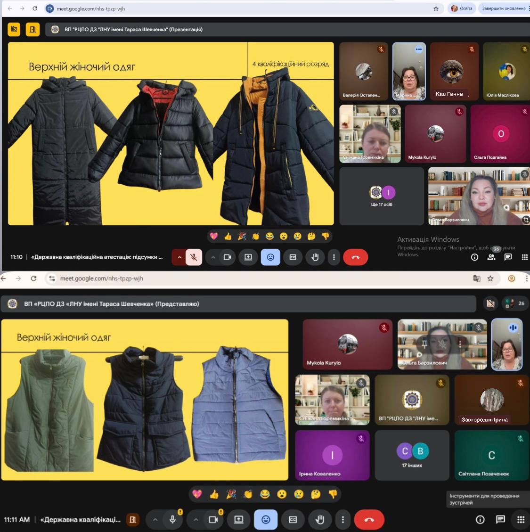Click the "Освіта" Chrome profile chip
The image size is (530, 532).
tap(462, 8)
